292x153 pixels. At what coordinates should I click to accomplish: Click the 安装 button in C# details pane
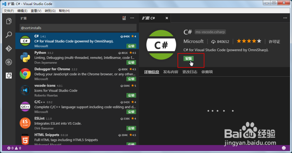point(188,58)
